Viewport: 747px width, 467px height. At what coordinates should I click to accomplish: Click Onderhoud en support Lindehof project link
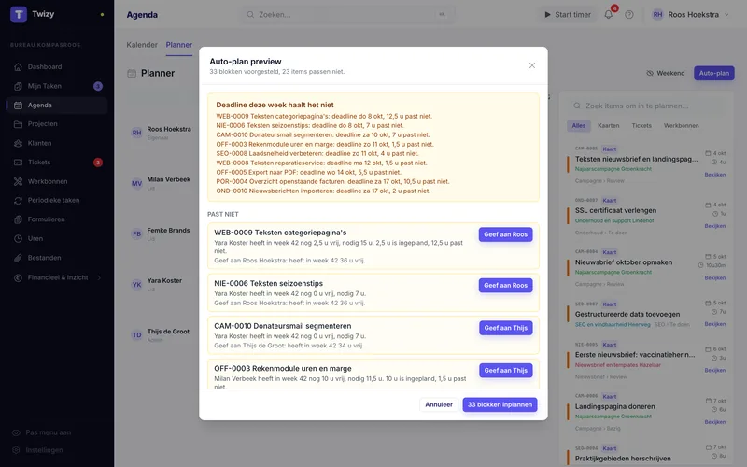tap(614, 220)
